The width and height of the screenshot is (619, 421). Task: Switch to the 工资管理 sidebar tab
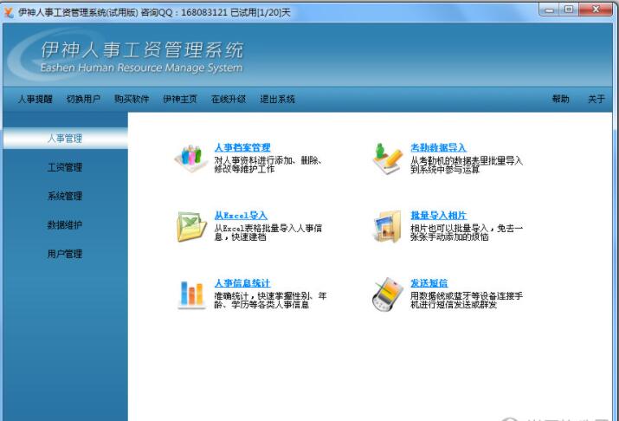(x=65, y=167)
